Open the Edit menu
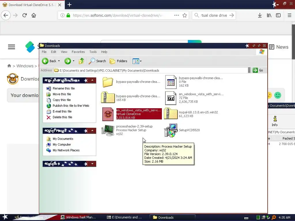Screen dimensions: 295x221 click(x=54, y=52)
